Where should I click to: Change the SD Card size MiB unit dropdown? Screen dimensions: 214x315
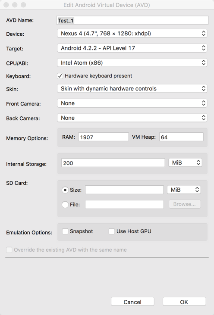[x=184, y=190]
